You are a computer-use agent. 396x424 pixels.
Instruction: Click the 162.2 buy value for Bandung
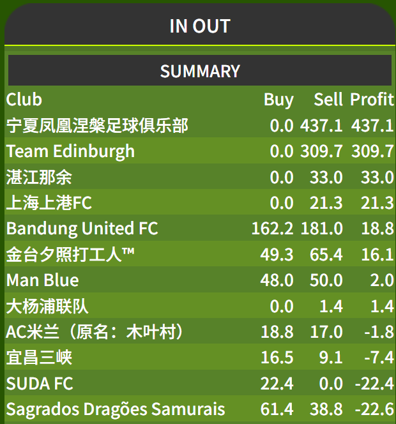coord(272,229)
